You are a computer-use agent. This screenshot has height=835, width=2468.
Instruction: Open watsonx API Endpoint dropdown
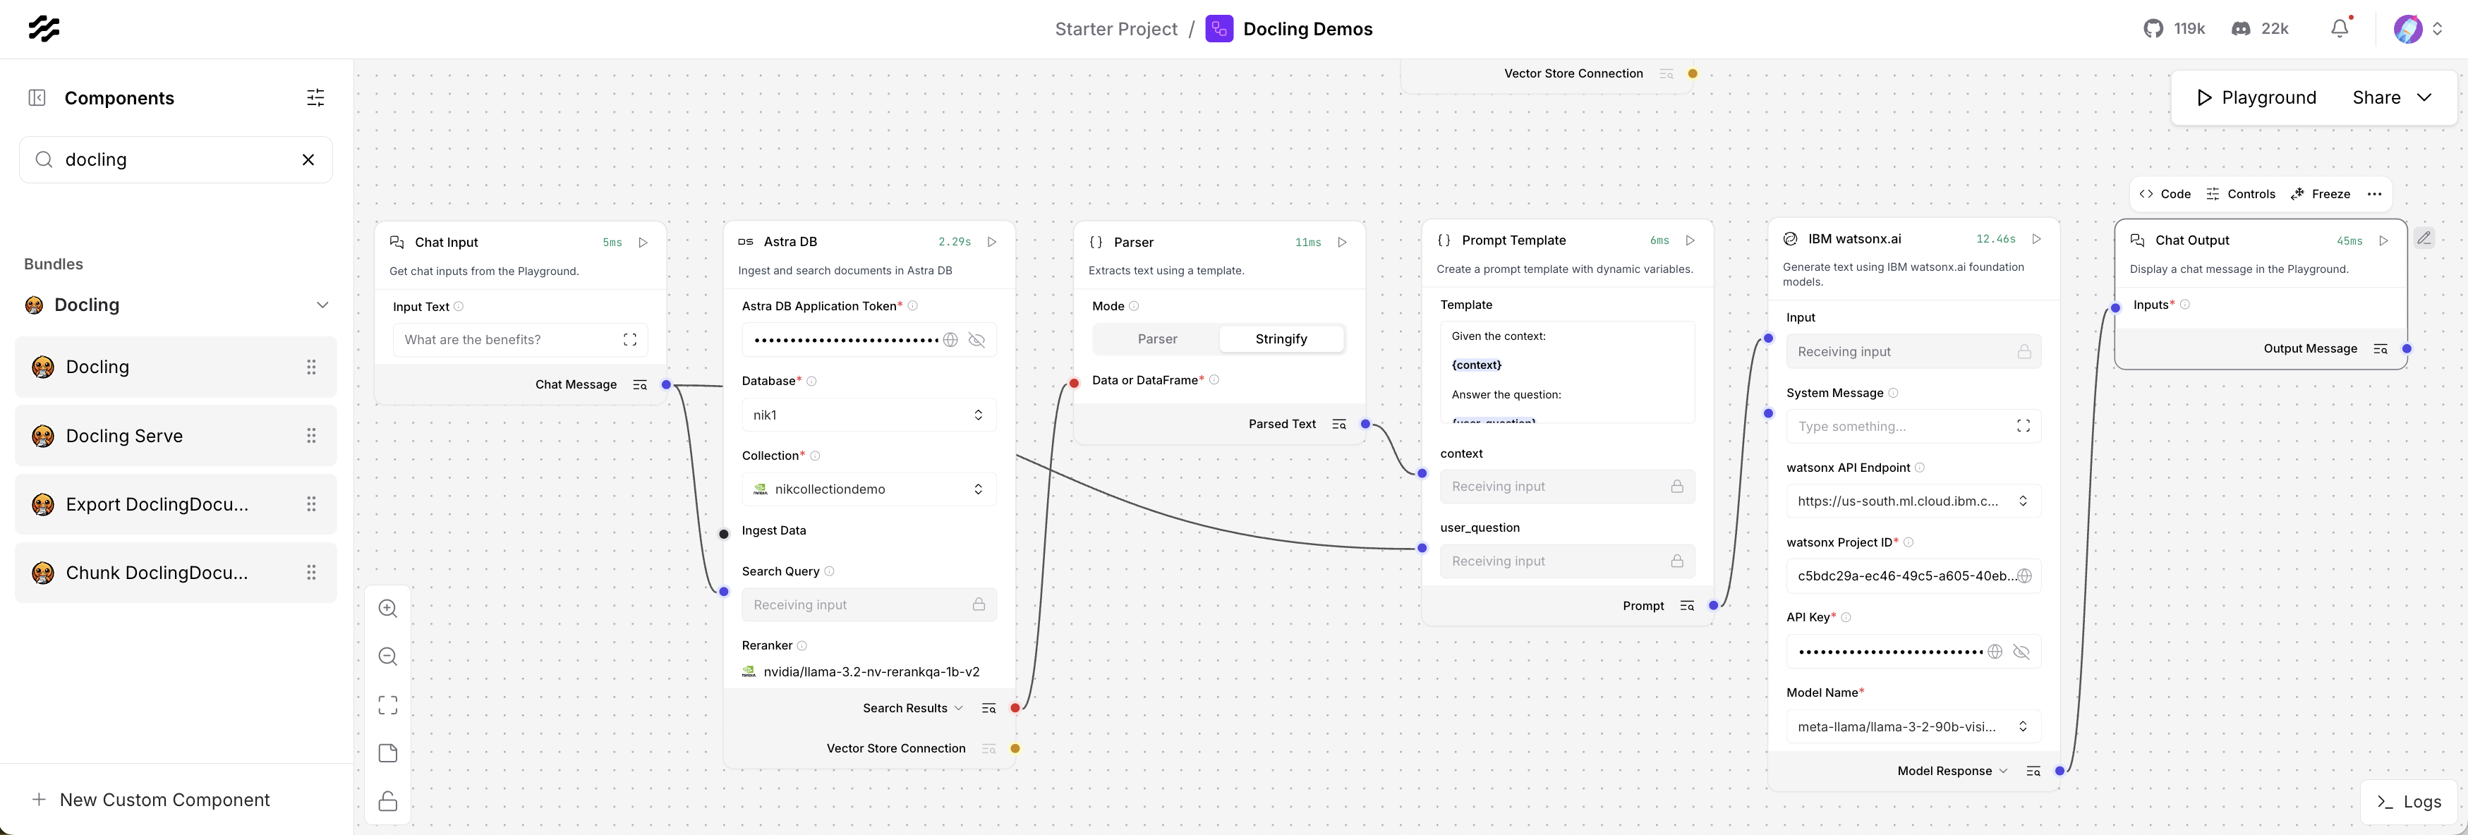tap(1913, 501)
